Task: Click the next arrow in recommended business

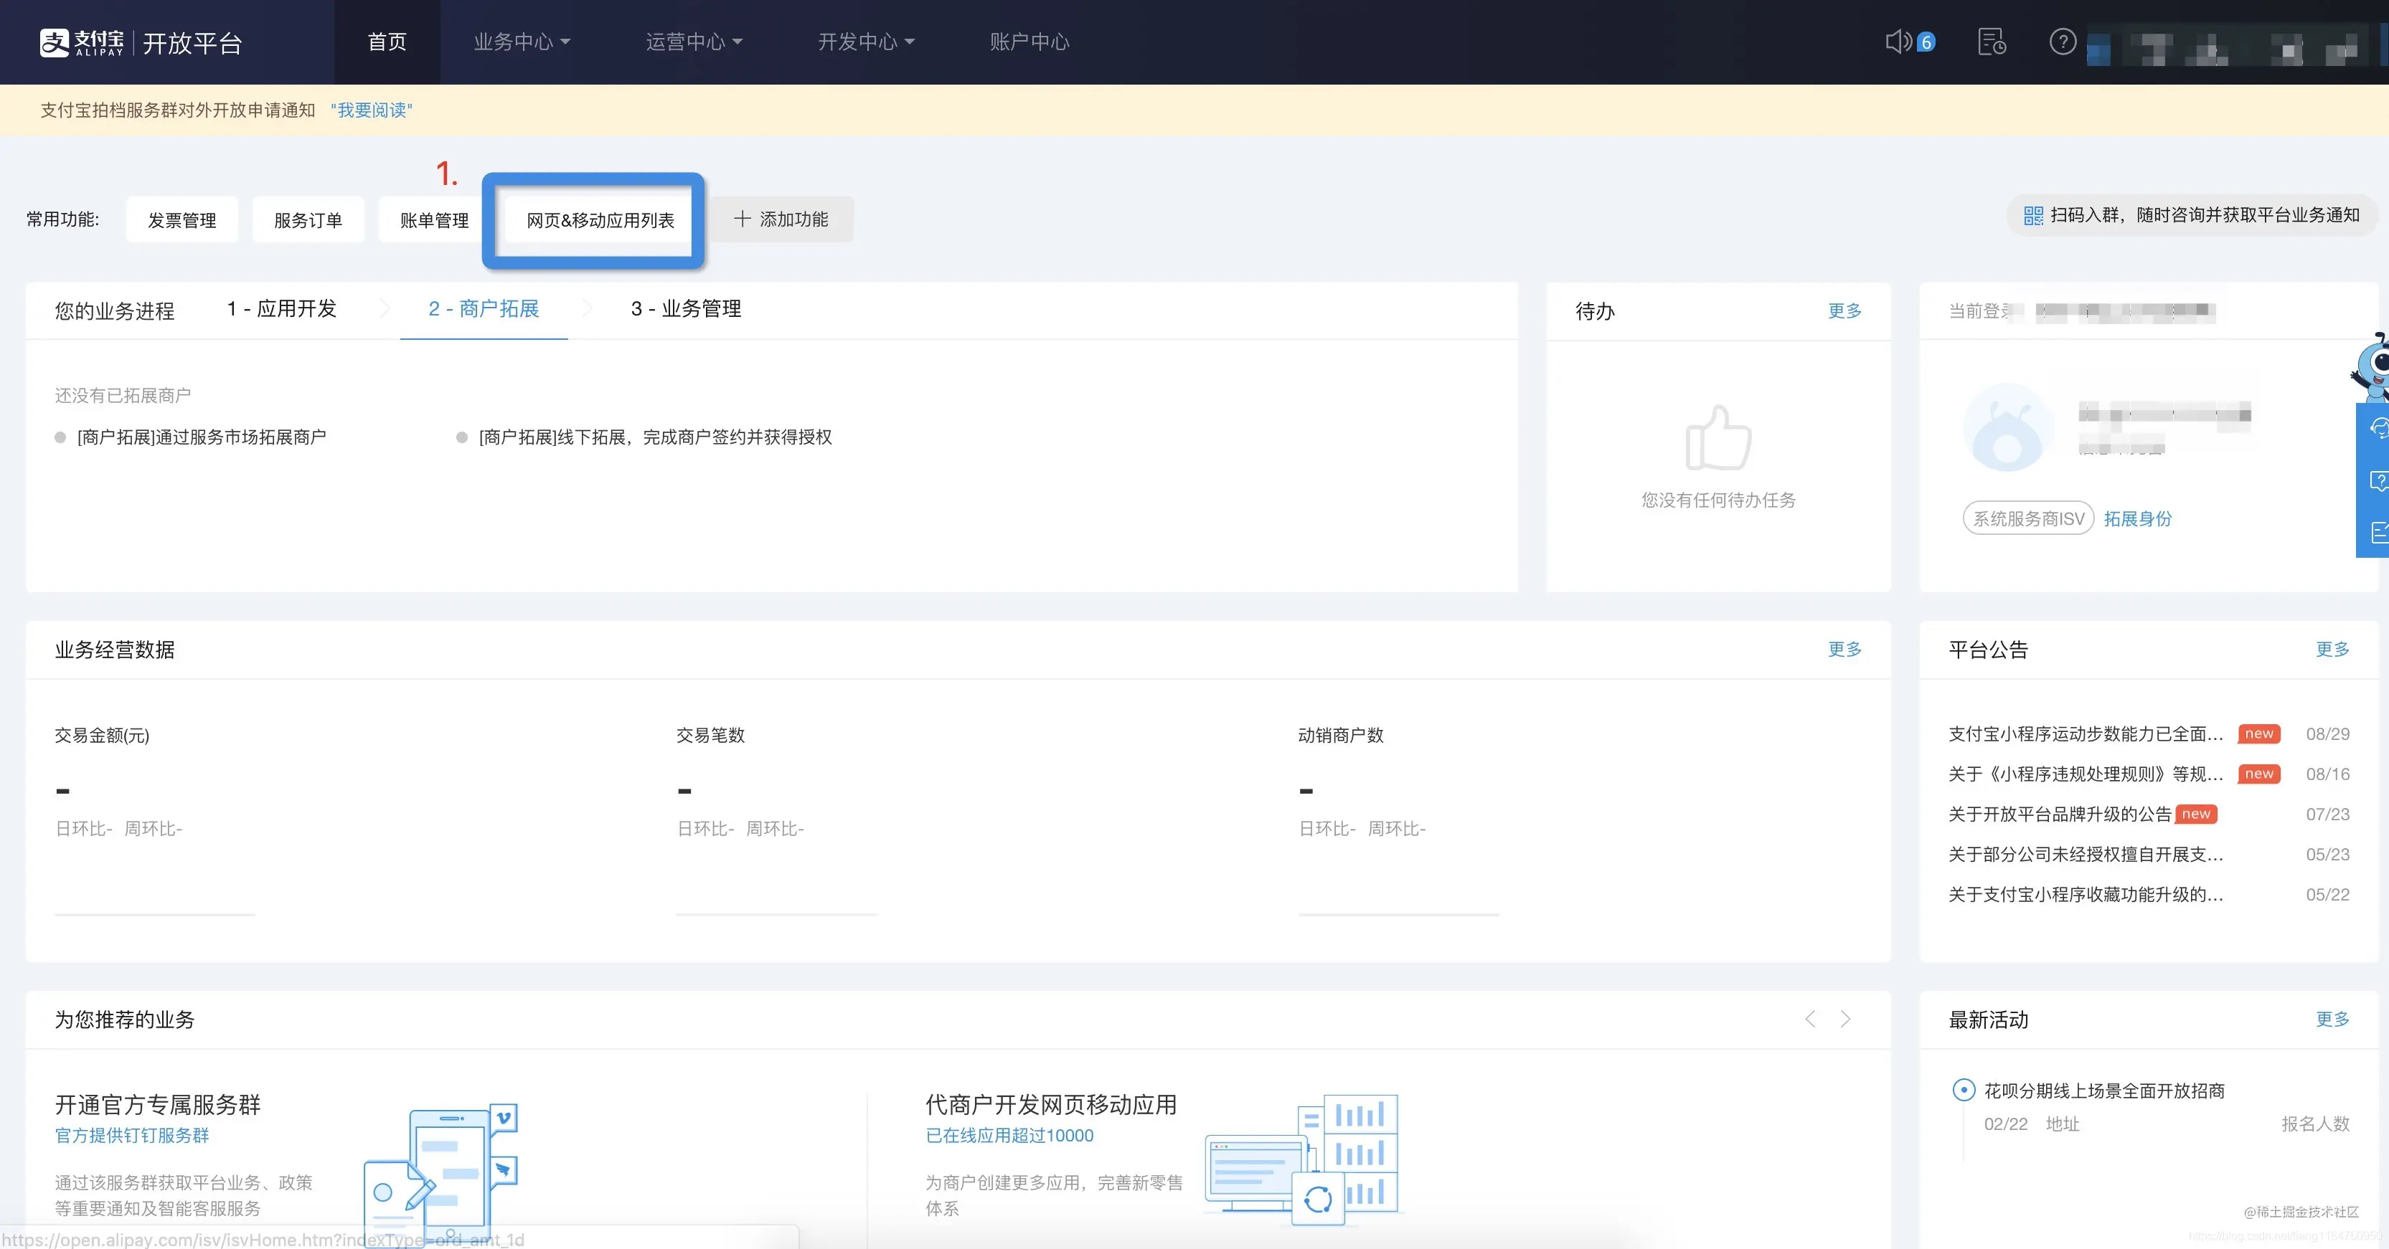Action: click(x=1845, y=1020)
